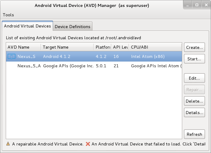
Task: Click platform value 5.0.1
Action: point(101,66)
